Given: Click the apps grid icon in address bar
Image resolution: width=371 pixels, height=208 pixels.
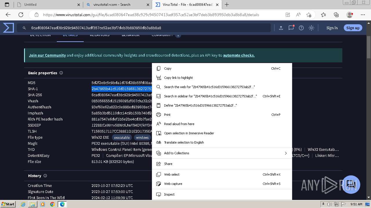Looking at the screenshot, I should 288,15.
